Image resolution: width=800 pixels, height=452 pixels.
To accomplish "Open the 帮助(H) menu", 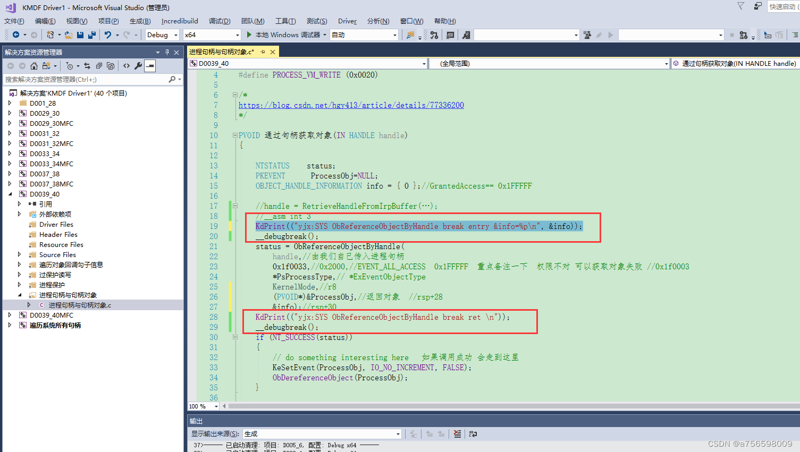I will 445,21.
